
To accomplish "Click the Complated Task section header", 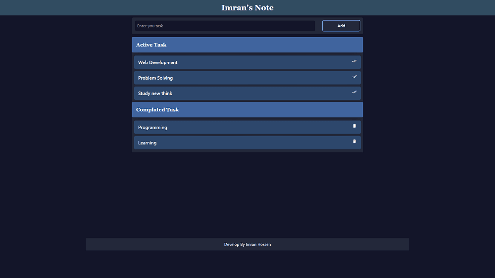I will 157,110.
